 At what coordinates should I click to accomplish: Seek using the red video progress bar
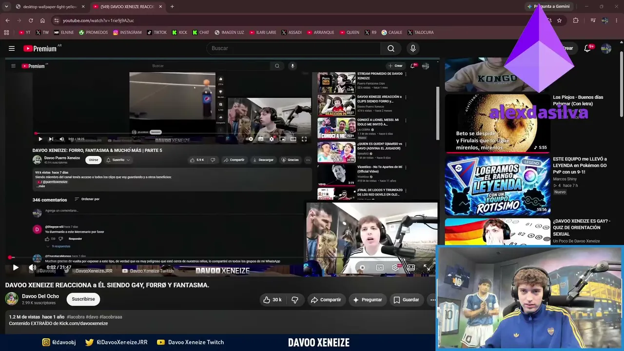click(x=221, y=257)
